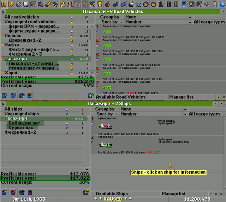This screenshot has height=202, width=226.
Task: Collapse Пасажири group in ships window
Action: 2,119
